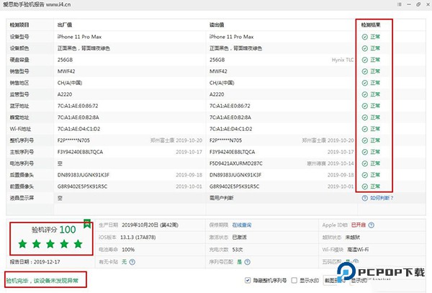The image size is (432, 293).
Task: Click the green check icon in 设备型号 row
Action: [365, 37]
